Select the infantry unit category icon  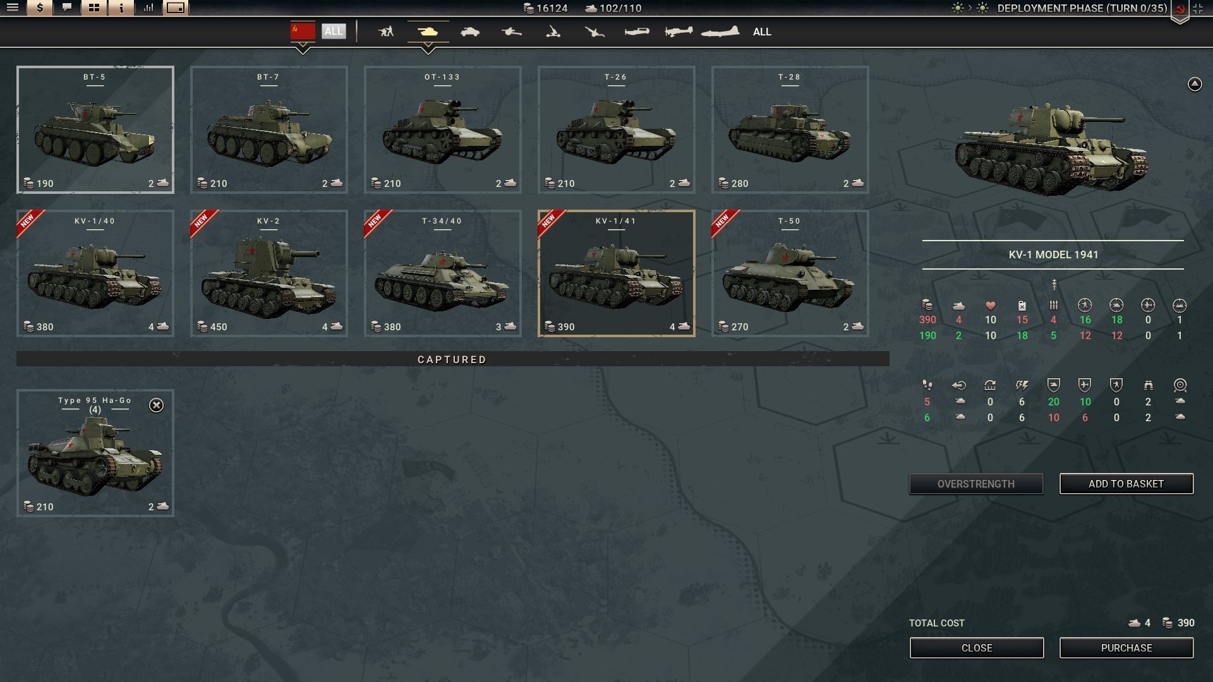(x=386, y=32)
